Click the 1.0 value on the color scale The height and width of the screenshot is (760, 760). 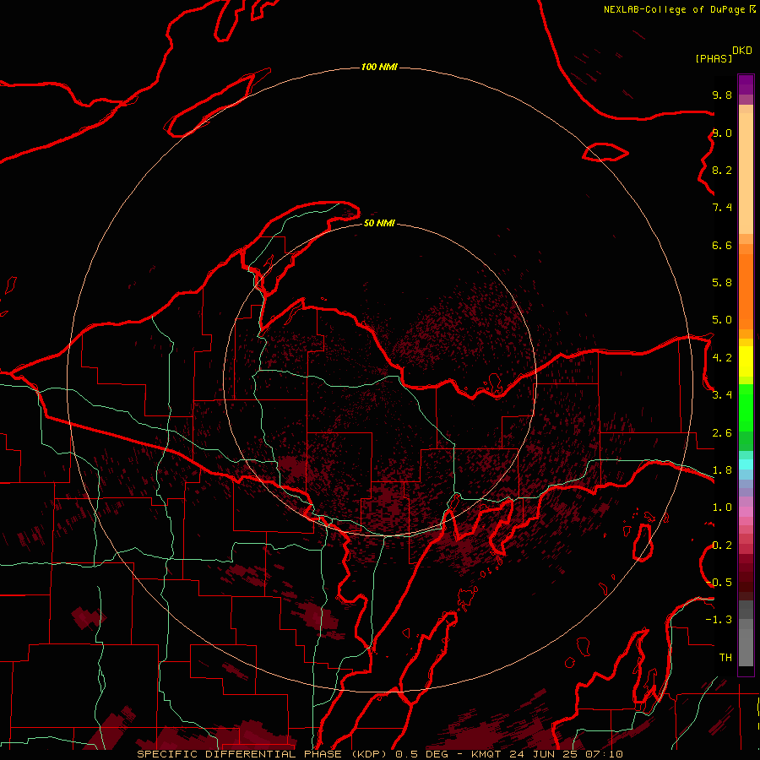tap(722, 508)
